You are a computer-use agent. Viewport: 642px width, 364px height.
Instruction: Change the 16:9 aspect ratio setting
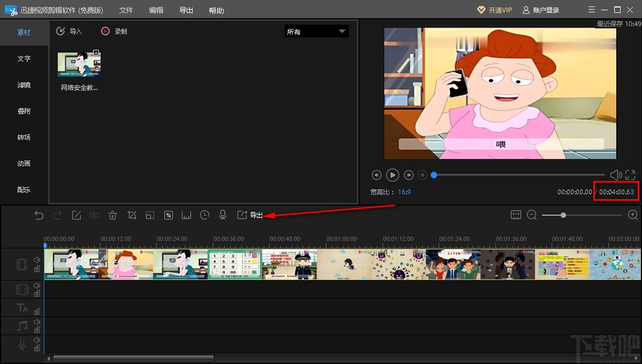pos(404,192)
